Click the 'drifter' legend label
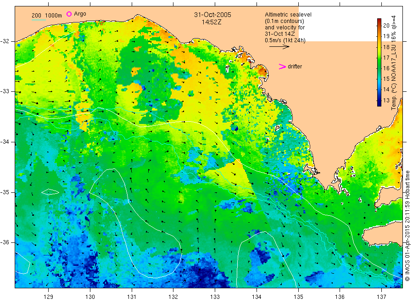 click(x=295, y=67)
